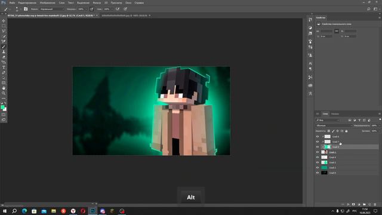Select the Zoom tool
Image resolution: width=382 pixels, height=215 pixels.
(4, 93)
